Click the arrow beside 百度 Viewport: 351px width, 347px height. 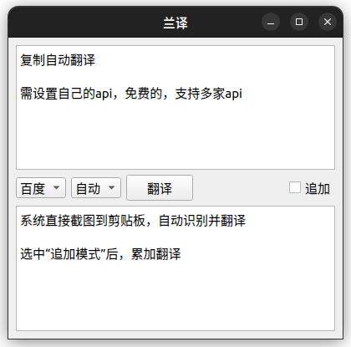[x=56, y=187]
